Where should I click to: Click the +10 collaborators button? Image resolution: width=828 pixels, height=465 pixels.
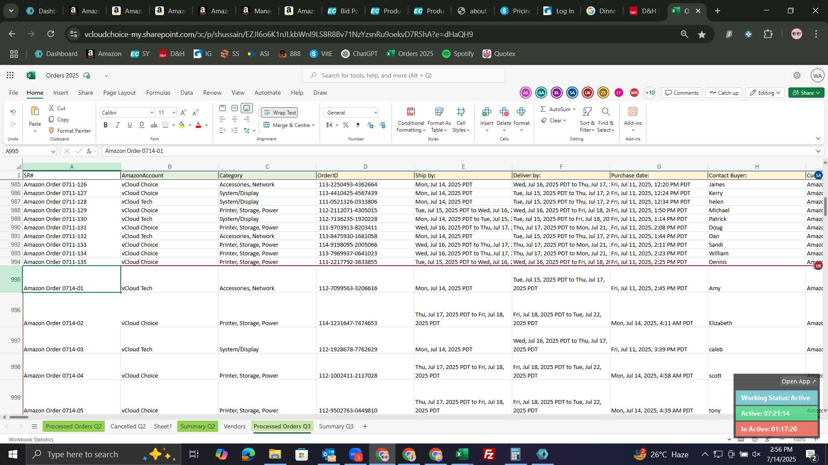(650, 93)
